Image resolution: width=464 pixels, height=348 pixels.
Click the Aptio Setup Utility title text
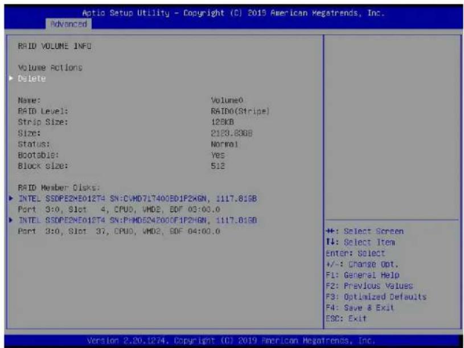point(233,13)
